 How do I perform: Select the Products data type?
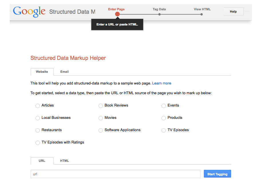pyautogui.click(x=163, y=118)
